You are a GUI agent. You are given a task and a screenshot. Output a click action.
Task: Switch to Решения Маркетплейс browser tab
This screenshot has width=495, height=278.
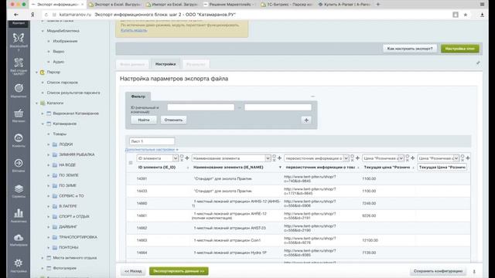pyautogui.click(x=229, y=5)
